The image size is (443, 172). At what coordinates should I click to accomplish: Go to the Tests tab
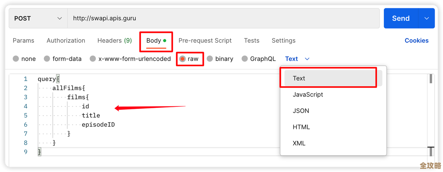click(x=252, y=41)
